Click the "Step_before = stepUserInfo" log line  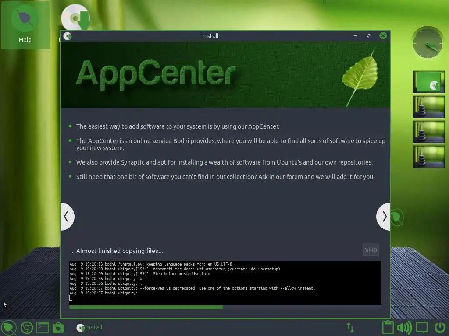click(x=140, y=274)
